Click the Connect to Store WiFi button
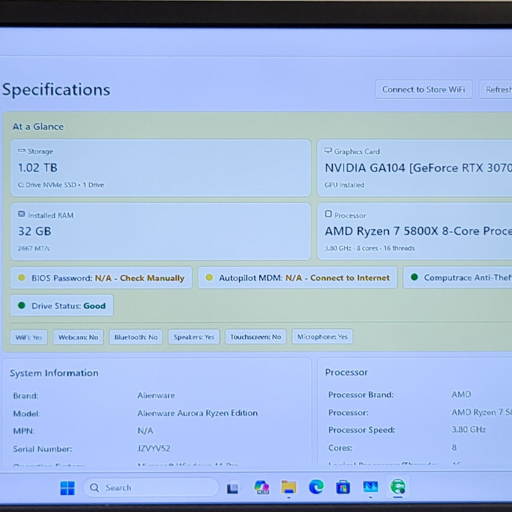This screenshot has width=512, height=512. pos(424,90)
